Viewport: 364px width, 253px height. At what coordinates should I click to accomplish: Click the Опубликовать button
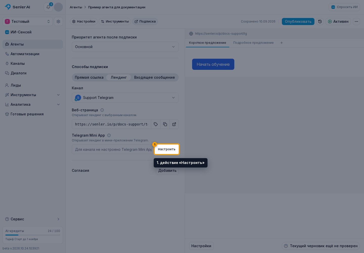(x=298, y=22)
